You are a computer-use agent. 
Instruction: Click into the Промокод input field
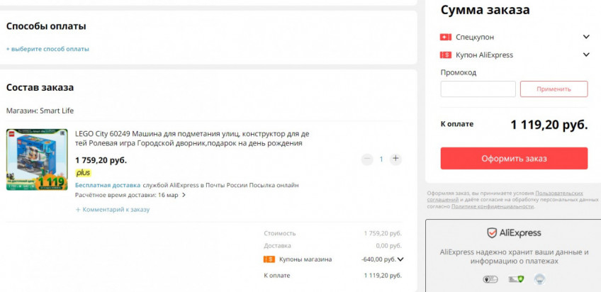(478, 89)
